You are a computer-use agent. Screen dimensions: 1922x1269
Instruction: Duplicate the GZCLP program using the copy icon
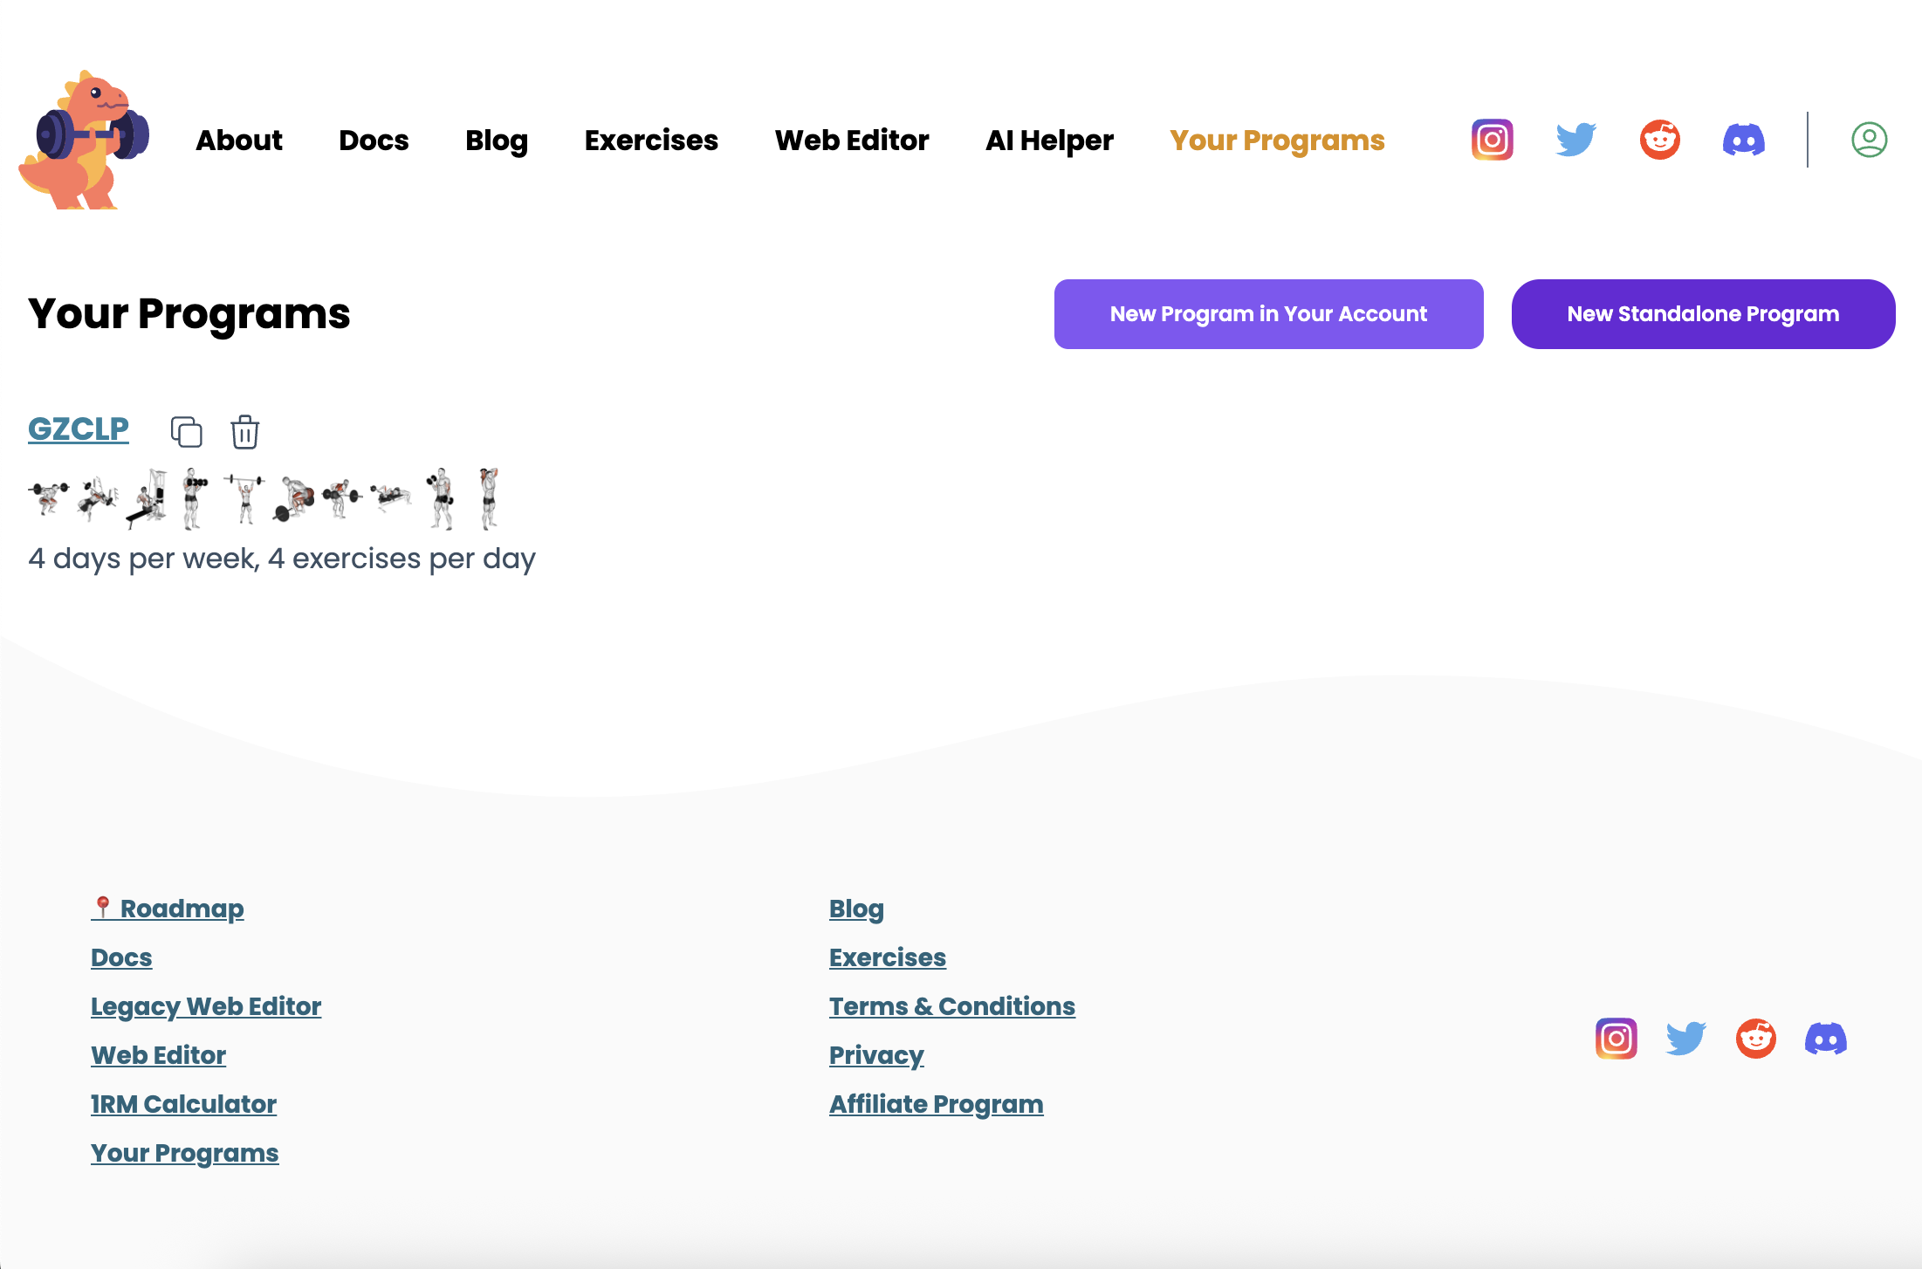(x=187, y=431)
